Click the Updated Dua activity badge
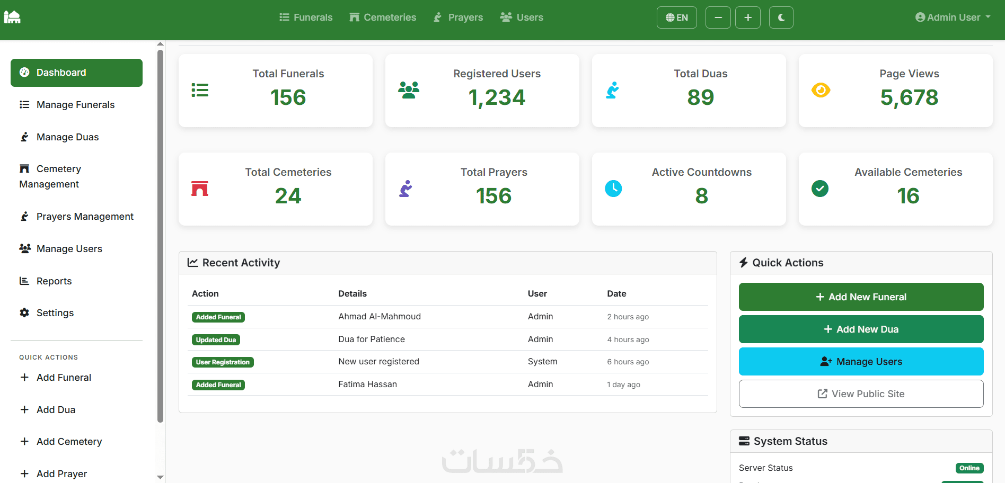 coord(216,340)
